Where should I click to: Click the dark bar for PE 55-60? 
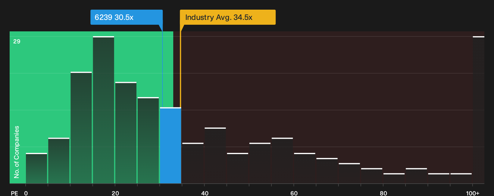(x=282, y=161)
